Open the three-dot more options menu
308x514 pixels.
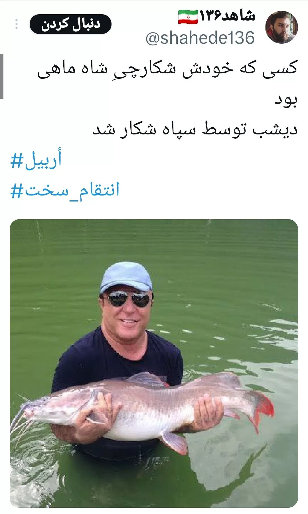point(17,24)
